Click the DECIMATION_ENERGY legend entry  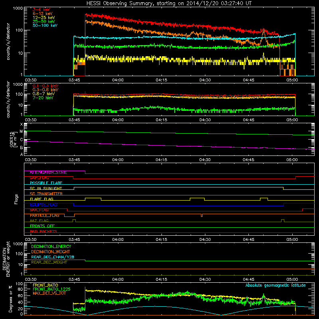(51, 246)
